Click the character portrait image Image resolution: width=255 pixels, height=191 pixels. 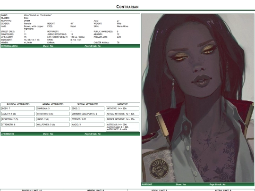coord(197,98)
